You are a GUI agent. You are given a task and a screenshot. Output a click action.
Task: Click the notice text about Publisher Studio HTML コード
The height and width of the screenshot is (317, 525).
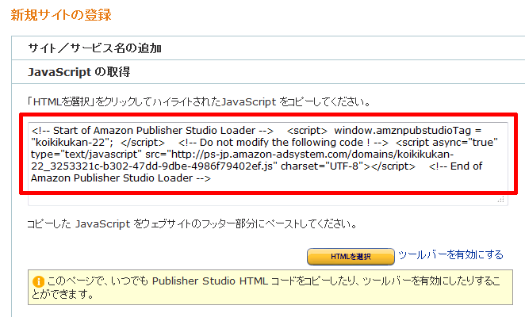click(266, 288)
